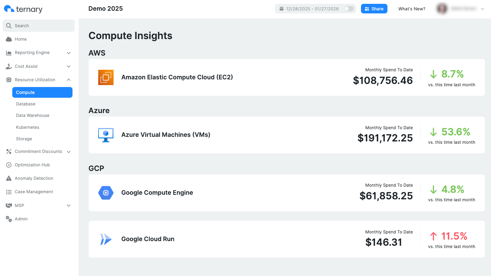The height and width of the screenshot is (276, 491).
Task: Click the Google Compute Engine icon
Action: tap(106, 193)
